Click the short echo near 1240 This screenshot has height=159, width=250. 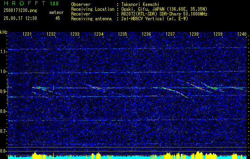(x=236, y=88)
